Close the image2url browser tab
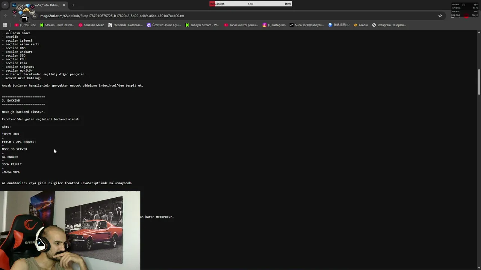Screen dimensions: 481x270 [x=64, y=5]
